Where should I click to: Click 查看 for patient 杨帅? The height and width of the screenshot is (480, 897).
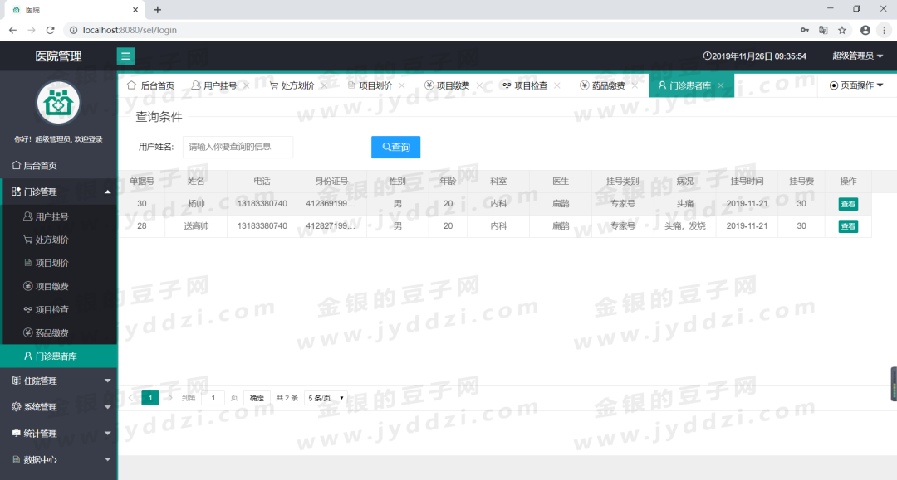tap(848, 204)
